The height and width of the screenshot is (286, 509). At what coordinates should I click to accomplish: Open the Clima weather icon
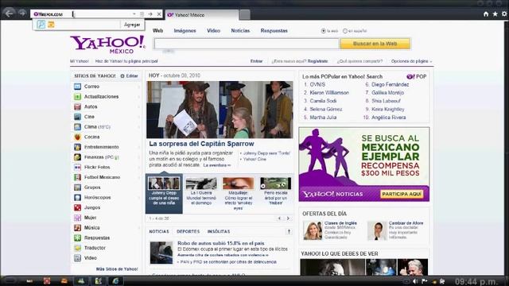click(77, 127)
